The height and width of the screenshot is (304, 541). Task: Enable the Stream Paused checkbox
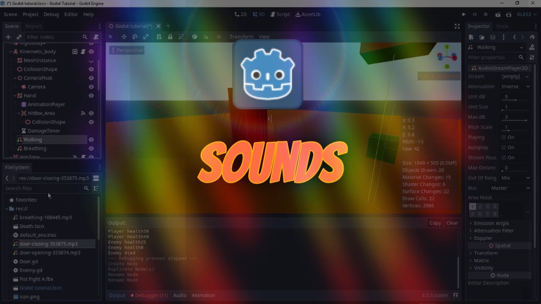503,157
